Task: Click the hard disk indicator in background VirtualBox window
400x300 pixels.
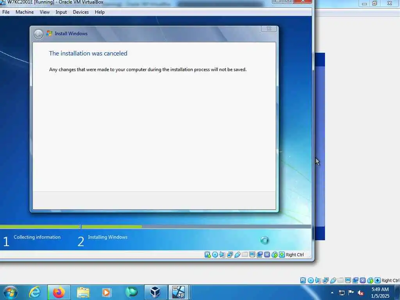Action: (303, 280)
